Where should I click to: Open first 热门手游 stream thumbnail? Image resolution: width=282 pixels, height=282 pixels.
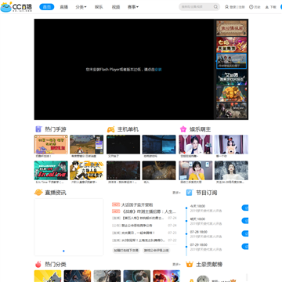pos(51,144)
